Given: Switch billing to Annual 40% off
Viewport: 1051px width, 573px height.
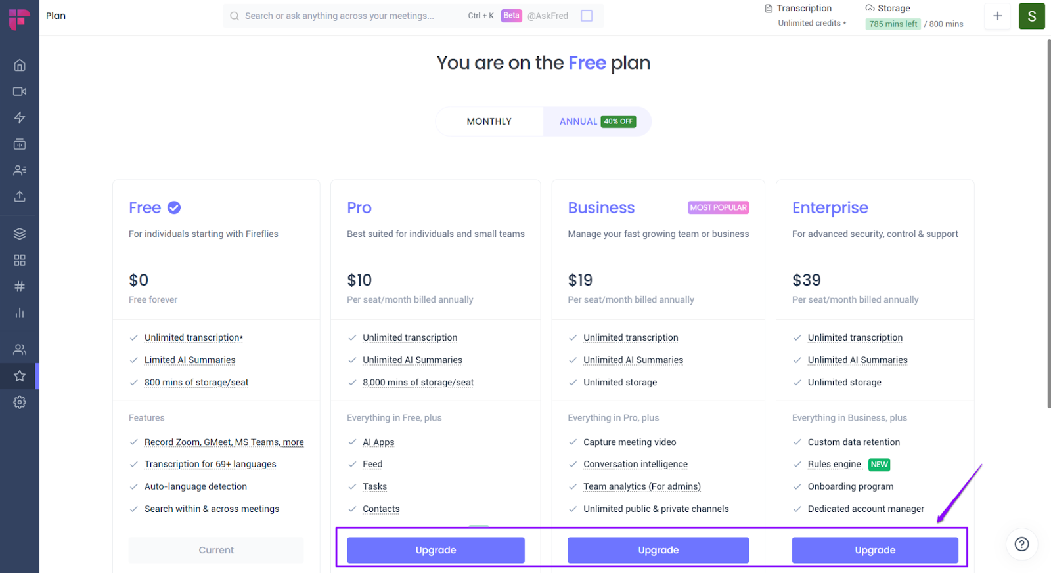Looking at the screenshot, I should point(596,121).
